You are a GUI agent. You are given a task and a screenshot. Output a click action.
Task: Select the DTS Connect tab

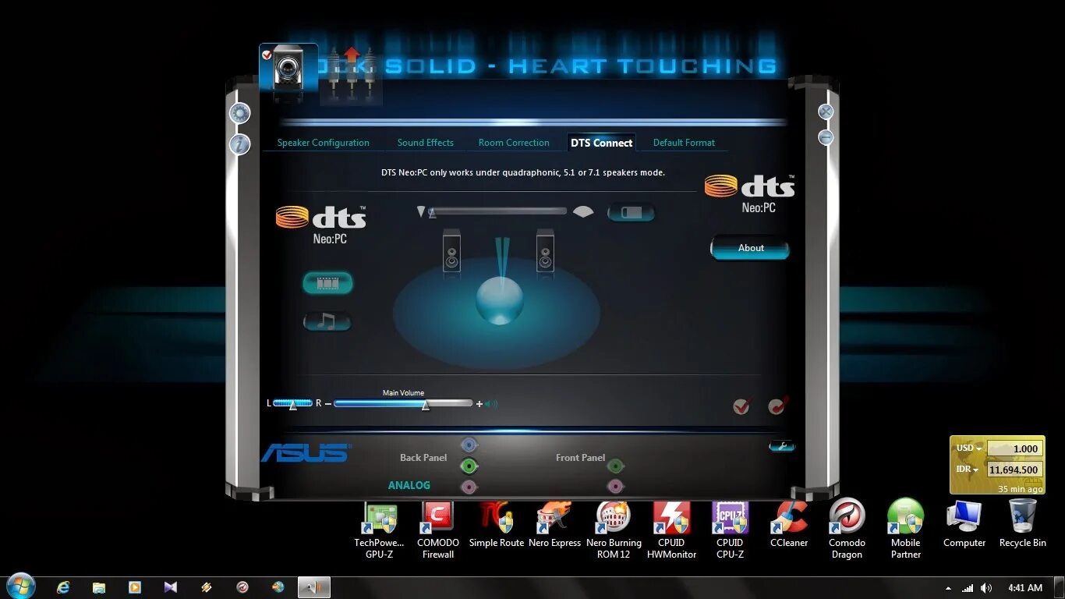(x=601, y=143)
